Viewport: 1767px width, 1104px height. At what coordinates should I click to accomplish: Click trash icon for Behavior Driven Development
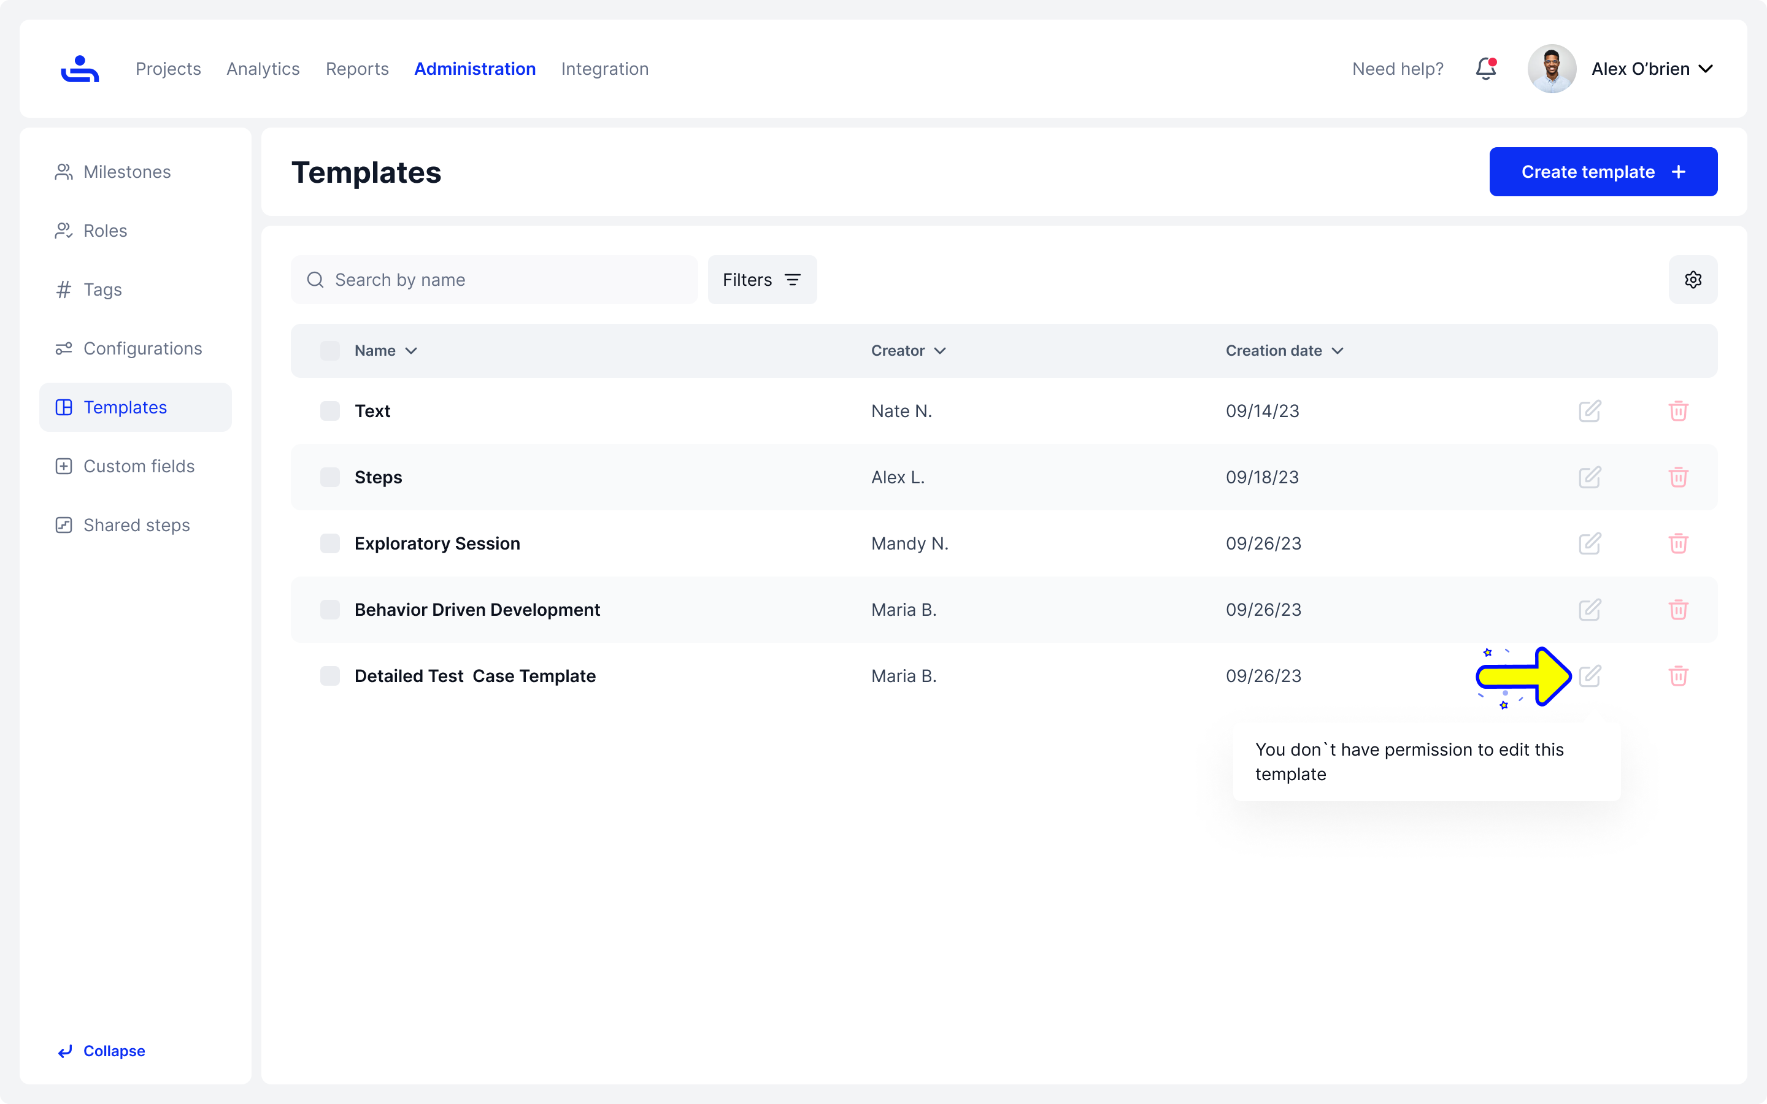coord(1678,610)
